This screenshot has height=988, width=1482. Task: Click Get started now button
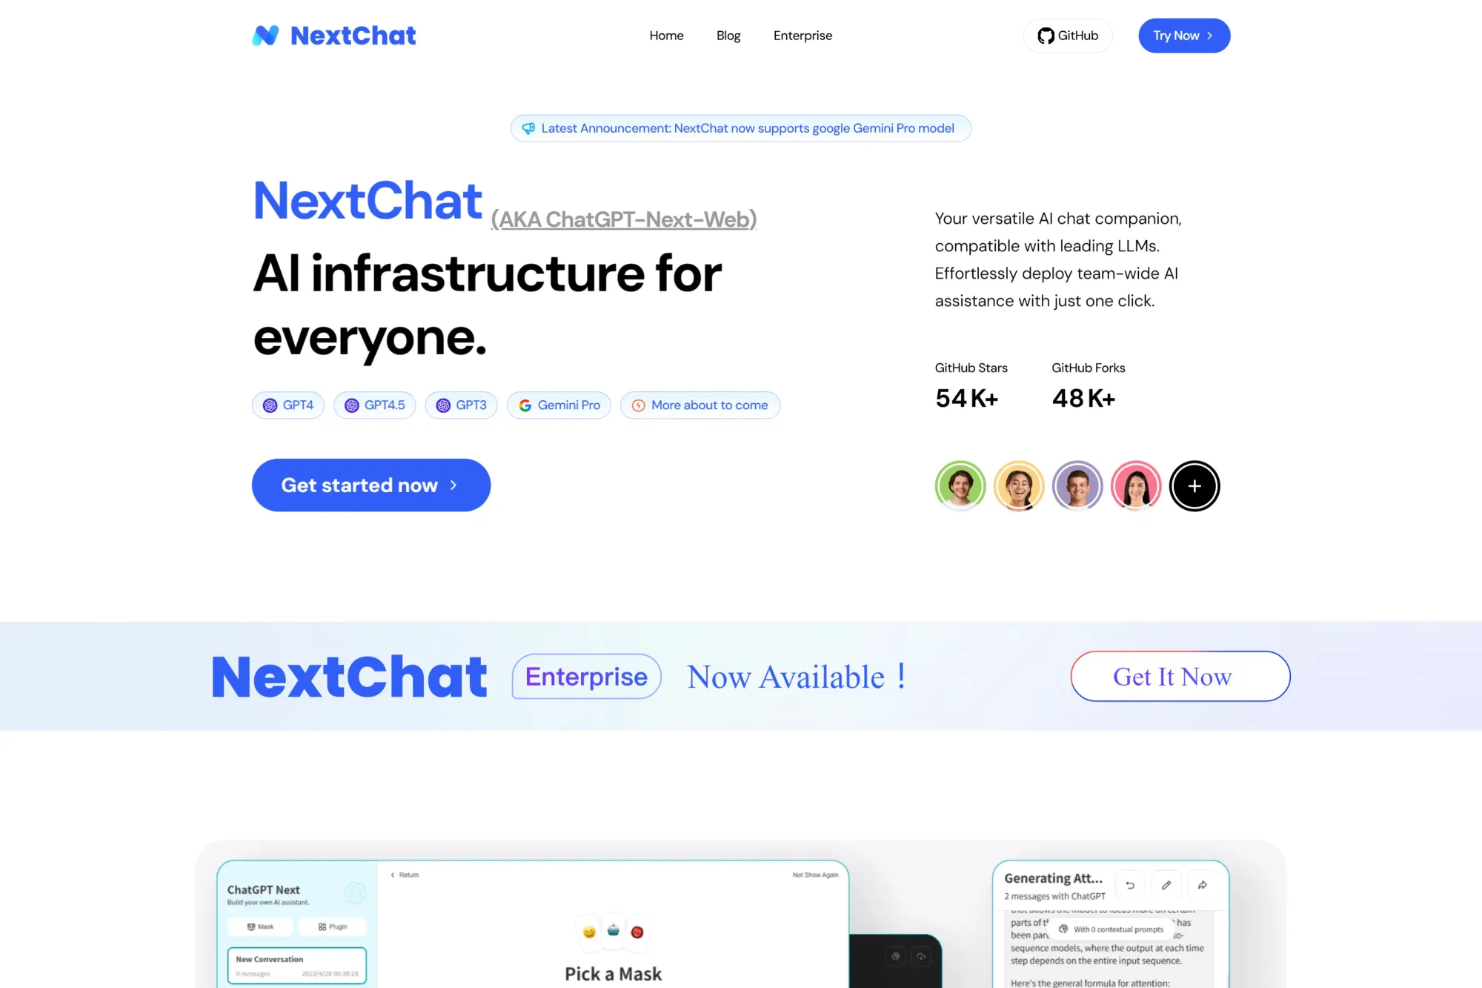point(371,484)
